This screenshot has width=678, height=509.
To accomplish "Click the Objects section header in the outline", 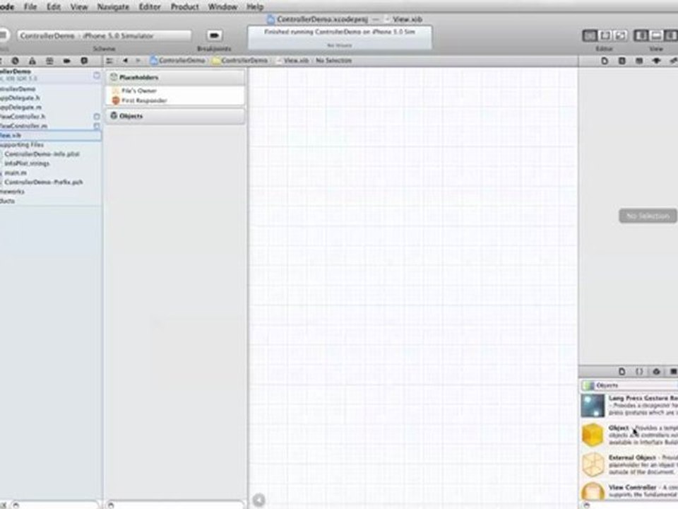I will [175, 116].
